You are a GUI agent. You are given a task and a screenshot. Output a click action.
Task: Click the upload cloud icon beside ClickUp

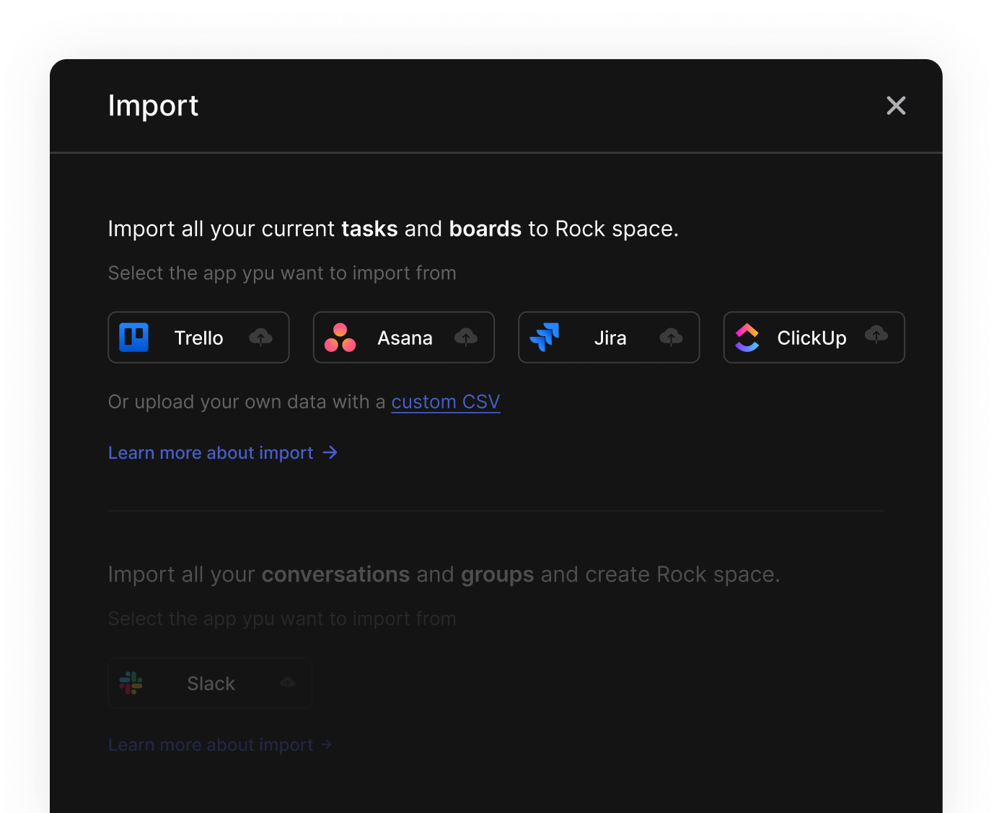[x=877, y=337]
